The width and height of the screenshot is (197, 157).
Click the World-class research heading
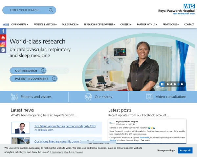(x=37, y=41)
